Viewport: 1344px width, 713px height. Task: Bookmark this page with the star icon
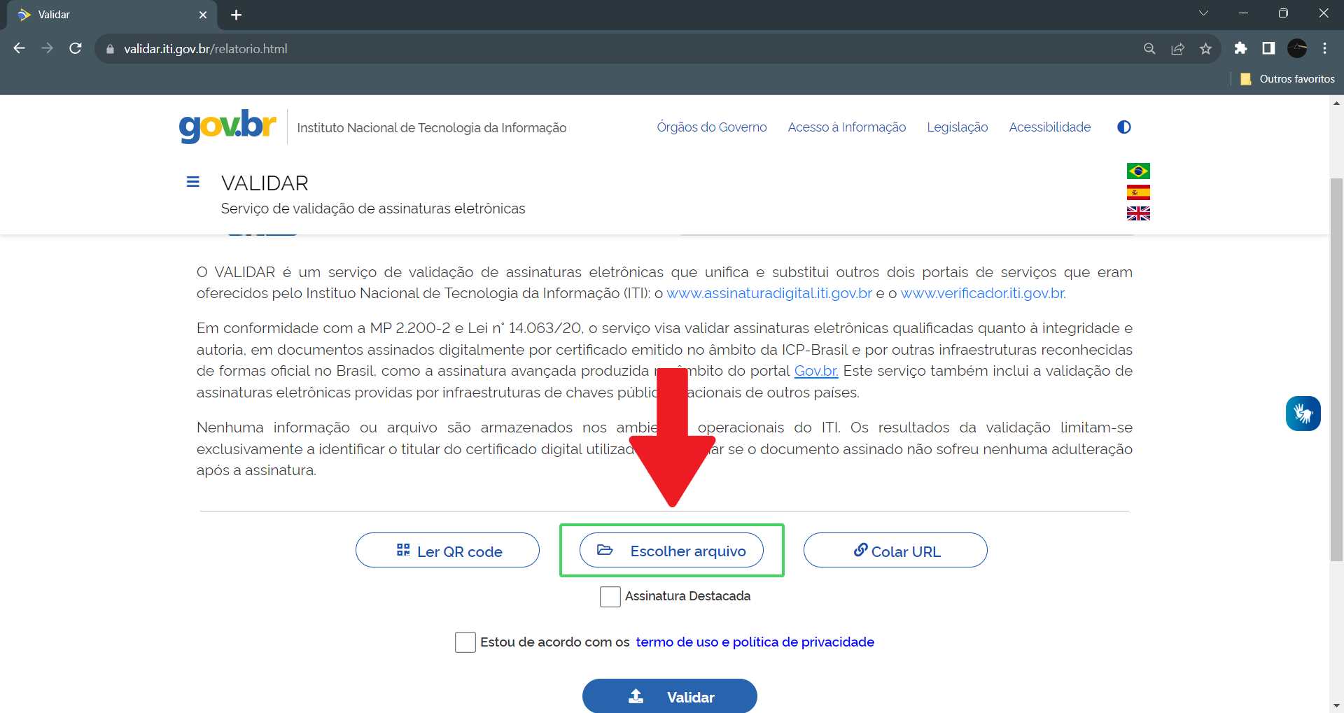pyautogui.click(x=1205, y=49)
